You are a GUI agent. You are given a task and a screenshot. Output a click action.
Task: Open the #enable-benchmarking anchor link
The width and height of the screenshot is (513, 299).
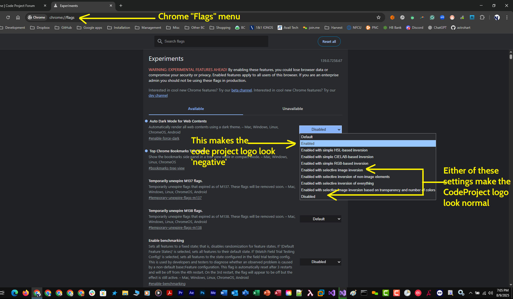[167, 284]
